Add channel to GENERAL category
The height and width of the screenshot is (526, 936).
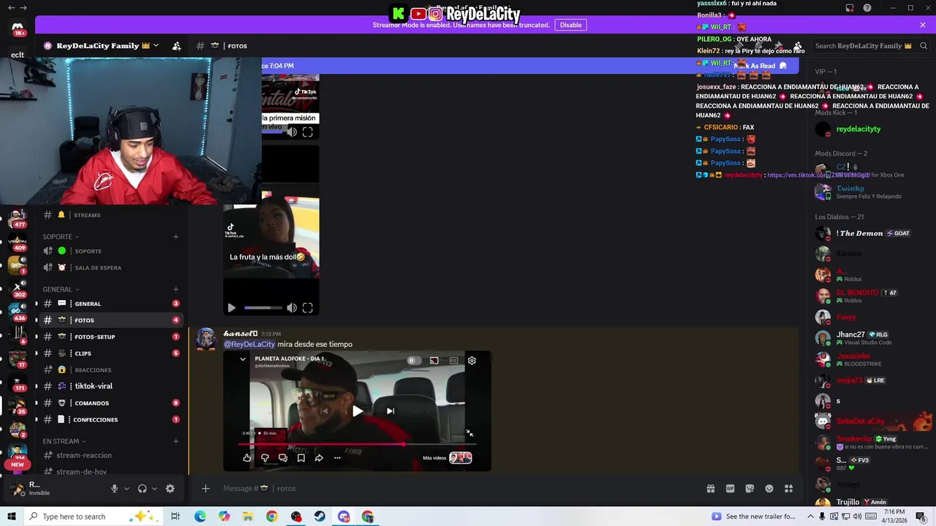(175, 289)
